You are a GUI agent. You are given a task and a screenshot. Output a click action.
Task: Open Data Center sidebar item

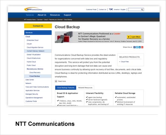tap(30, 80)
